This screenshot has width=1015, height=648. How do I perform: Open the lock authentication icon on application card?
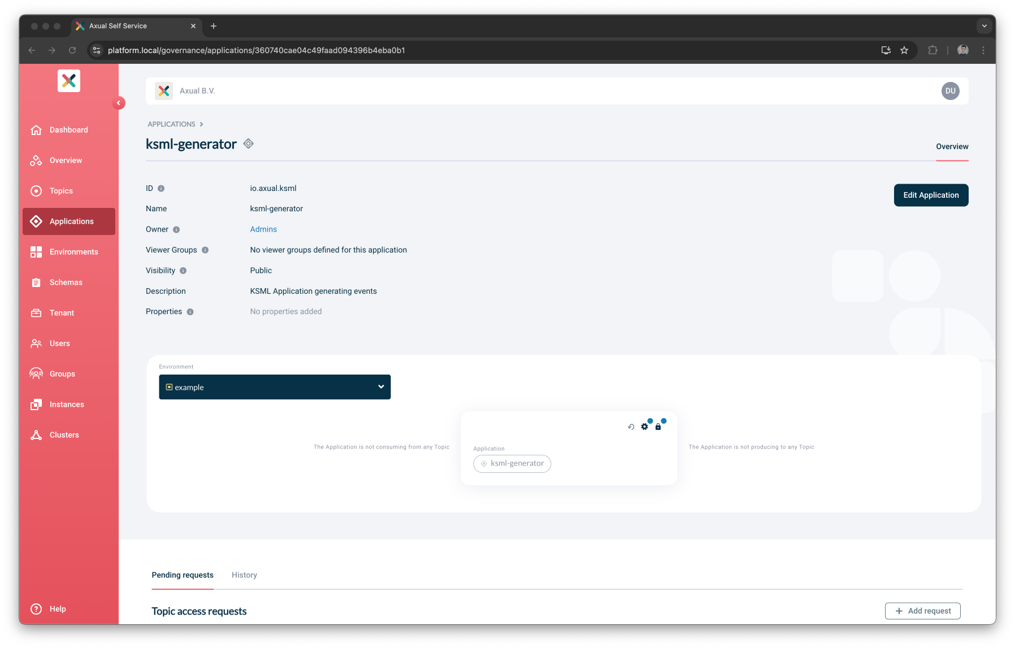pyautogui.click(x=658, y=427)
